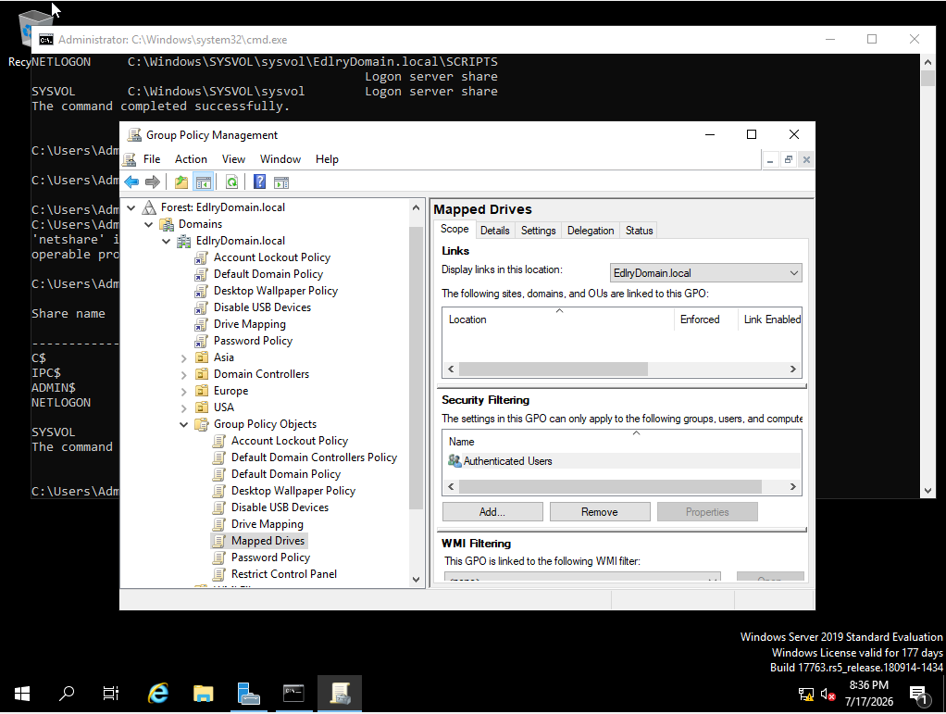Screen dimensions: 946x714
Task: Select Restrict Control Panel GPO
Action: click(283, 574)
